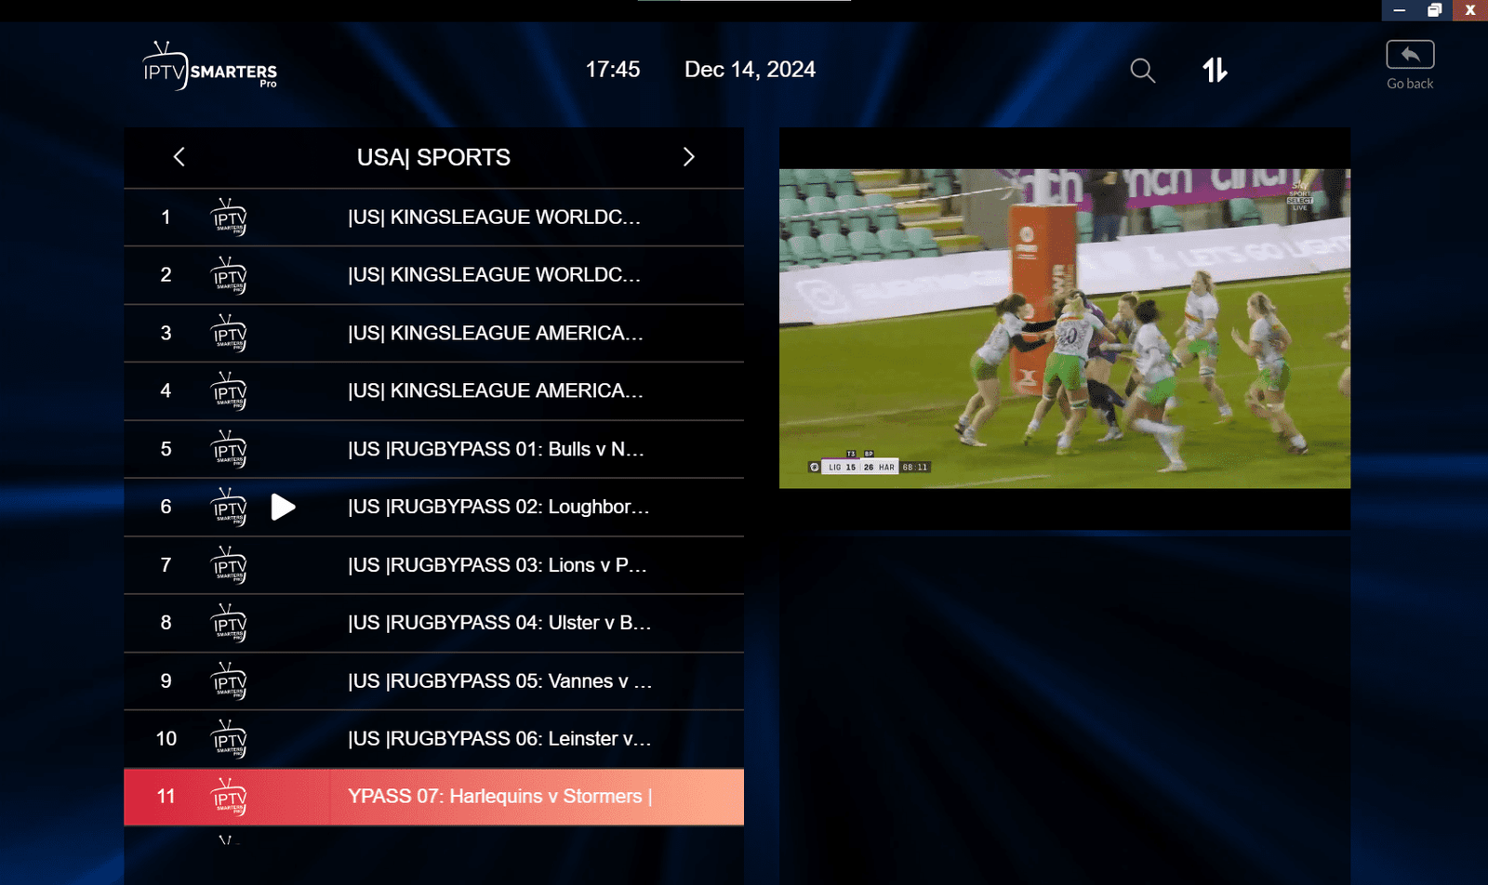Go to previous category with left chevron
The width and height of the screenshot is (1488, 885).
pyautogui.click(x=179, y=157)
